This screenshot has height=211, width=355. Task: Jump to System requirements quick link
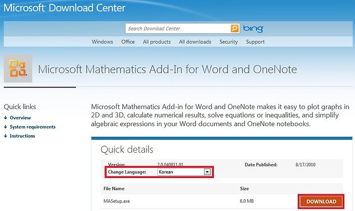(33, 127)
